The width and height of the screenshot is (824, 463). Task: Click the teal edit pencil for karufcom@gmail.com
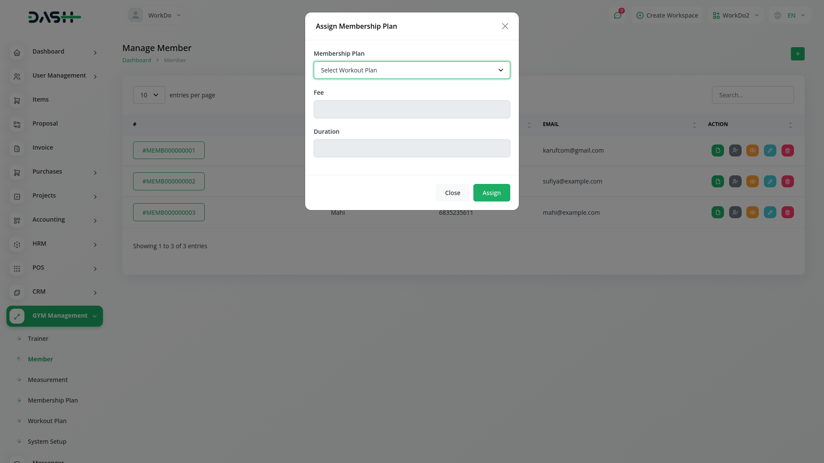coord(770,151)
